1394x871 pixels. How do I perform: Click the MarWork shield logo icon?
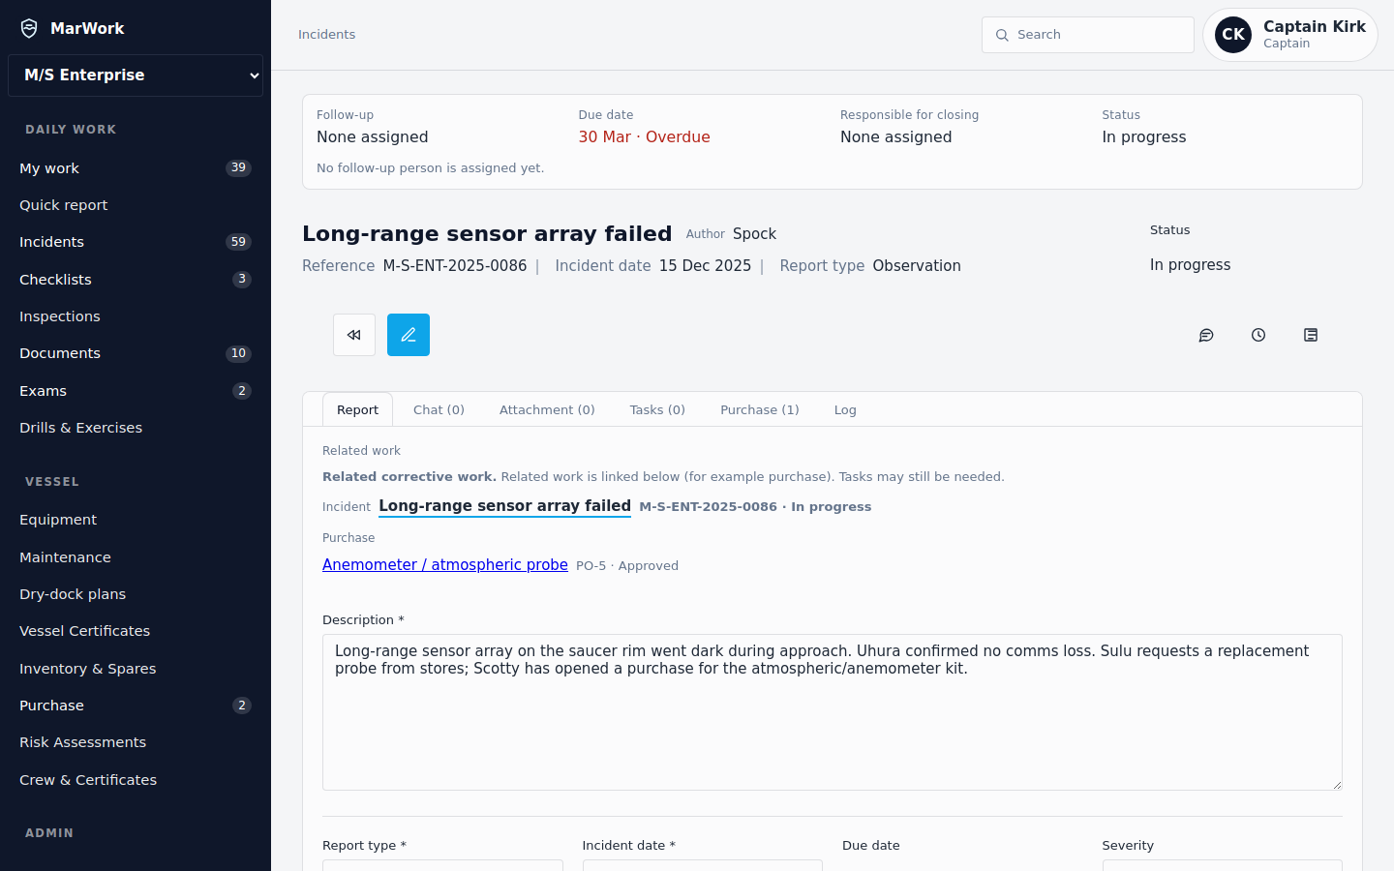[30, 28]
